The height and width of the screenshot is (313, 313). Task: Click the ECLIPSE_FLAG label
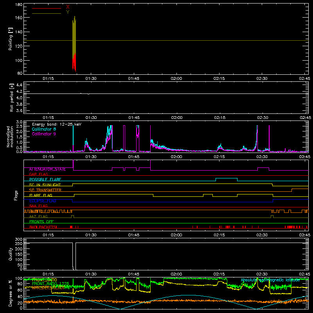pyautogui.click(x=43, y=201)
